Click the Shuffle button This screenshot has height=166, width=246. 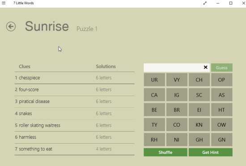coord(165,152)
